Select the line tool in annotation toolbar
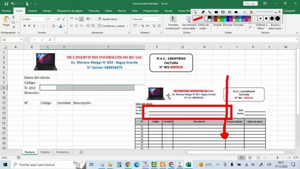 coord(210,12)
